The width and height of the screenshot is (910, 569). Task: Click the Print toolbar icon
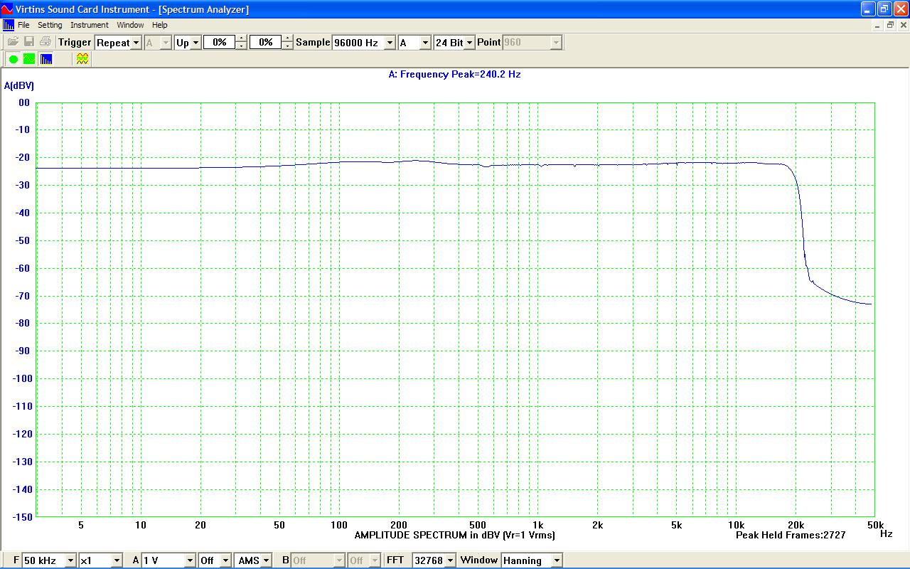click(45, 42)
